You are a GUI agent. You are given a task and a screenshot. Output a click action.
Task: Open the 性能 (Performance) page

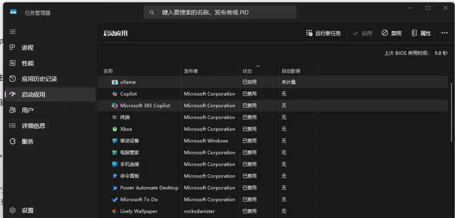click(50, 63)
